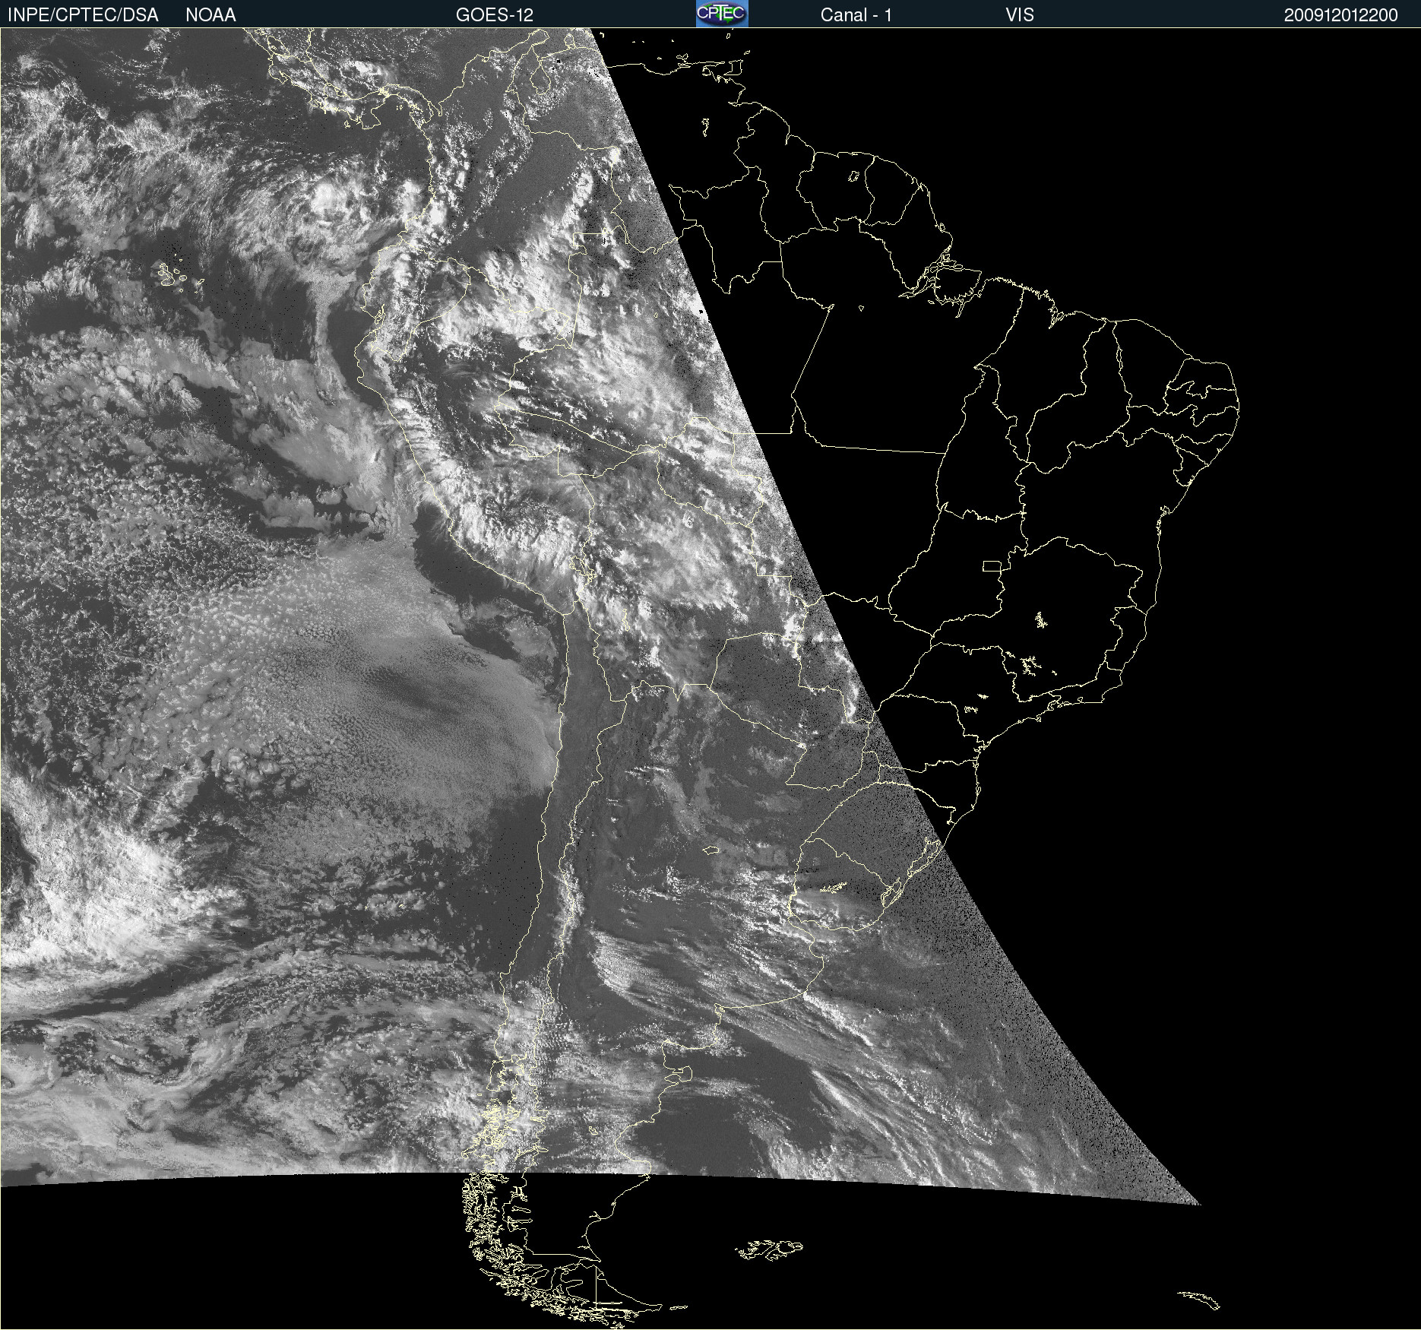Click the timestamp 200912012200
Viewport: 1421px width, 1330px height.
[x=1340, y=15]
